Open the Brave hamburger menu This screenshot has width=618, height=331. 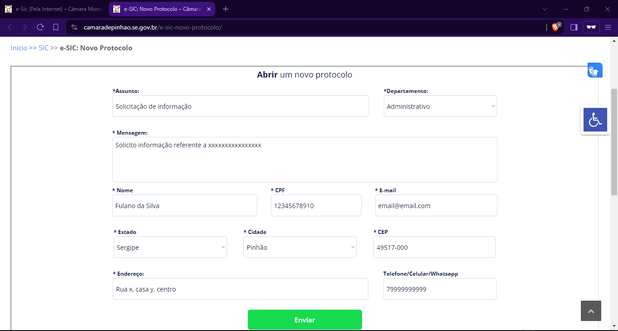click(x=608, y=27)
